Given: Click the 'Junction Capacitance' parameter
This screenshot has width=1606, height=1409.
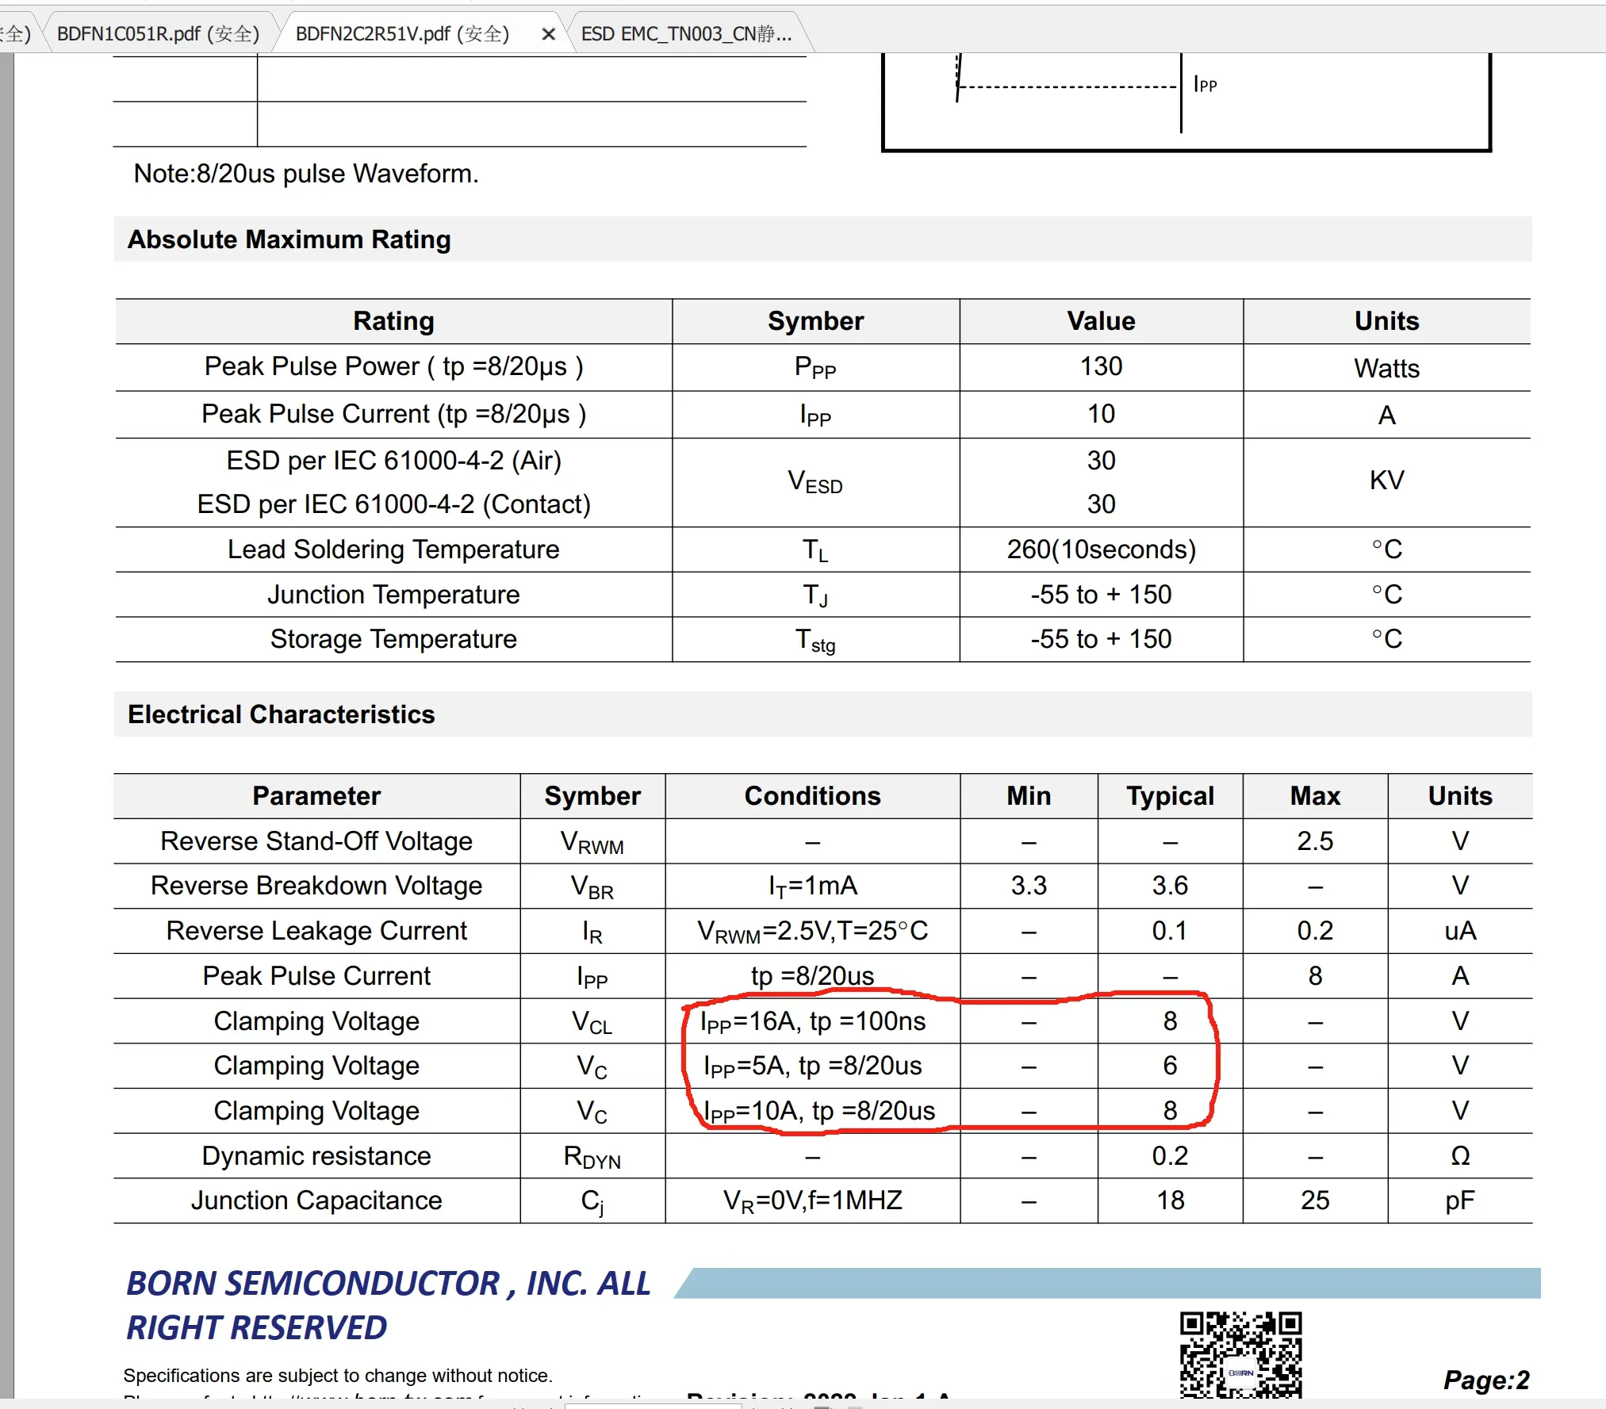Looking at the screenshot, I should [316, 1200].
